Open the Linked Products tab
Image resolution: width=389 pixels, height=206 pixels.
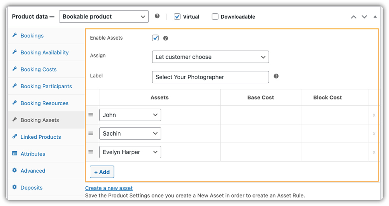(46, 137)
